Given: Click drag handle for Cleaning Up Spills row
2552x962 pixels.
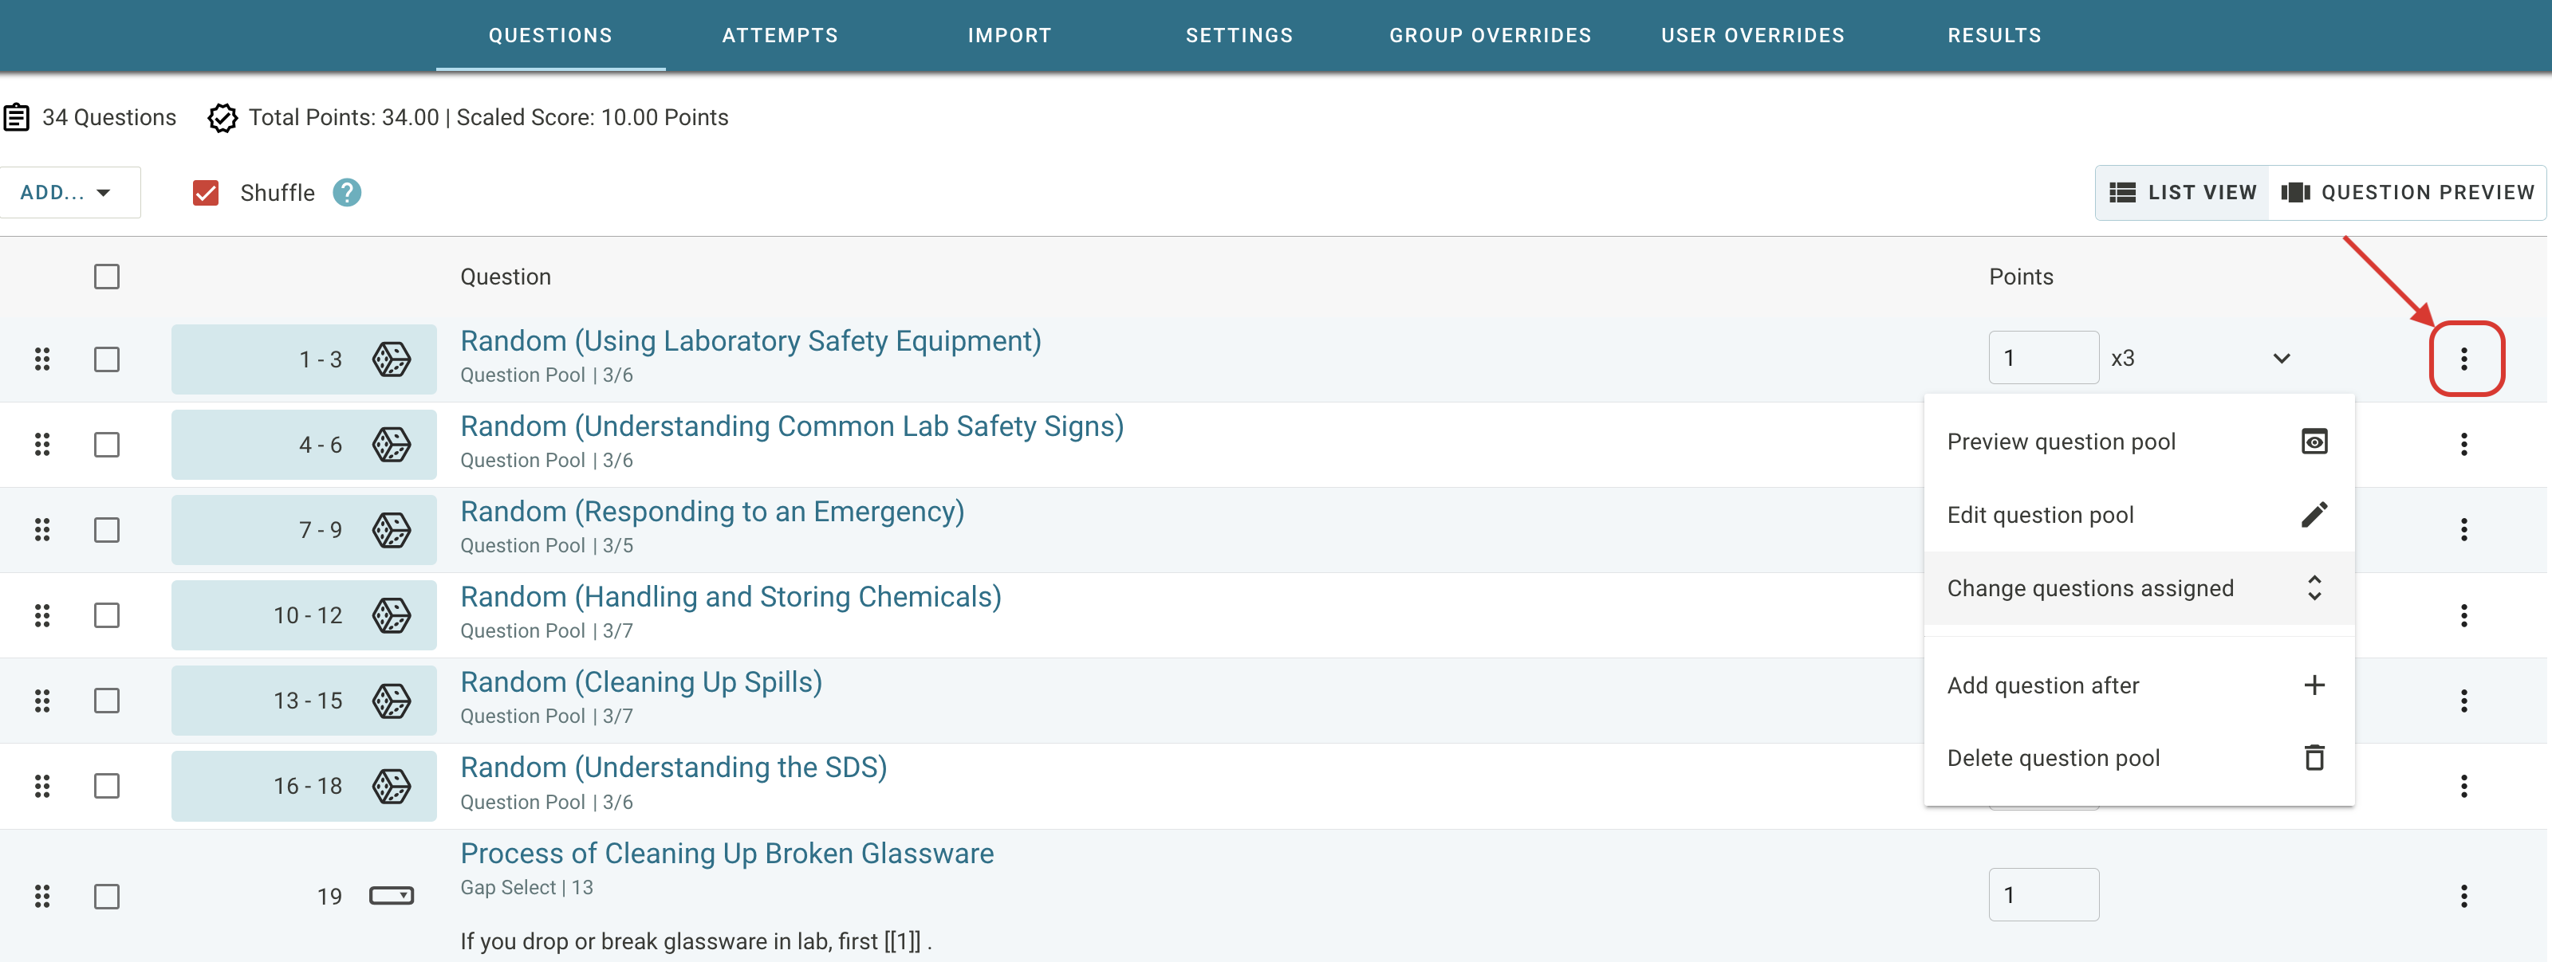Looking at the screenshot, I should tap(41, 701).
